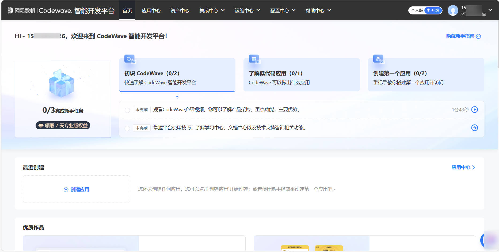The height and width of the screenshot is (252, 499).
Task: Go to 首页 tab
Action: 127,10
